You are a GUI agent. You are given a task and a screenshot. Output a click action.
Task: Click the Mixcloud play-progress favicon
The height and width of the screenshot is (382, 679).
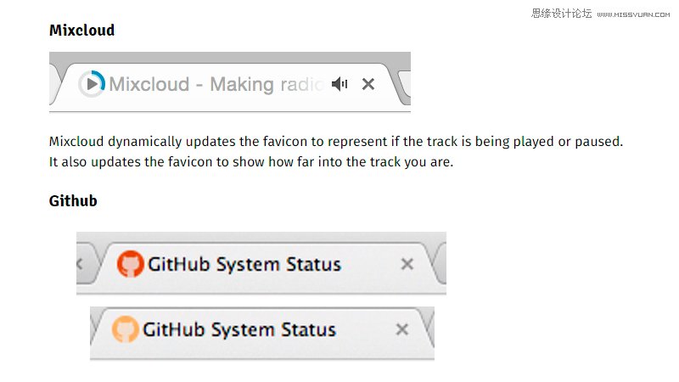pos(92,83)
